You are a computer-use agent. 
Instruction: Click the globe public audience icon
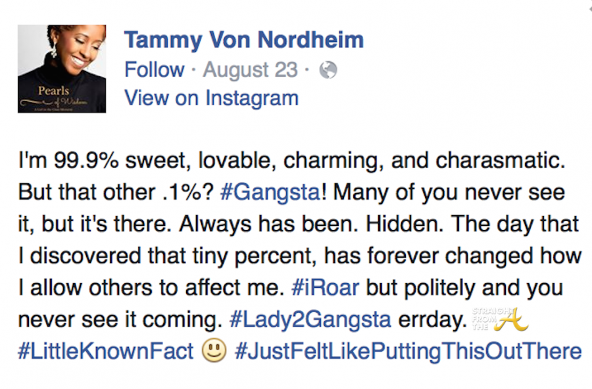tap(328, 70)
